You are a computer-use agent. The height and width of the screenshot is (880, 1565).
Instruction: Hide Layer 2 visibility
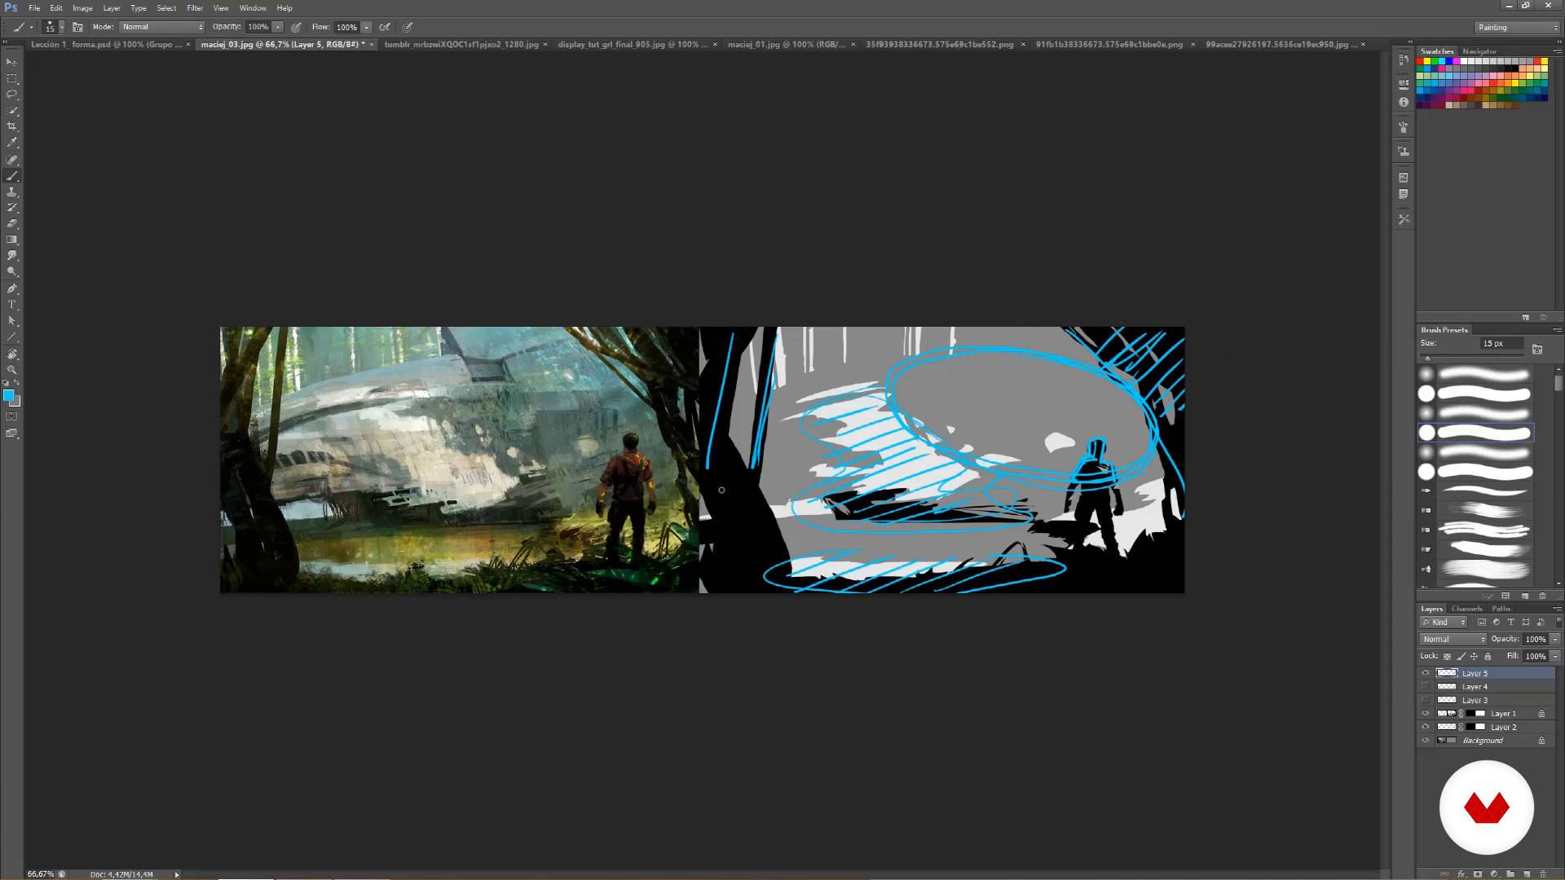click(x=1426, y=727)
